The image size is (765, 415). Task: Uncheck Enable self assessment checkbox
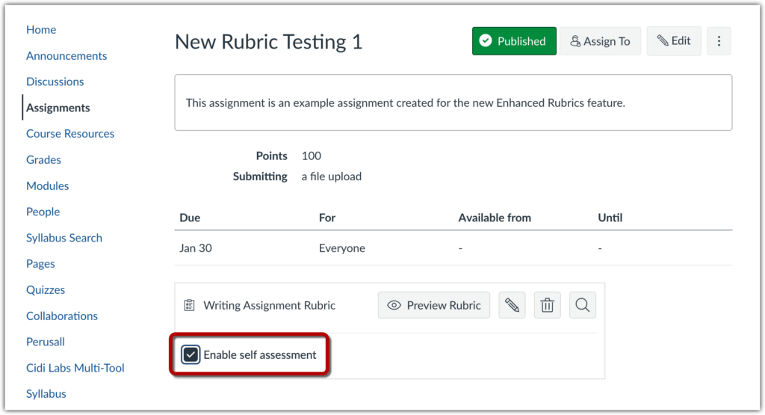191,354
